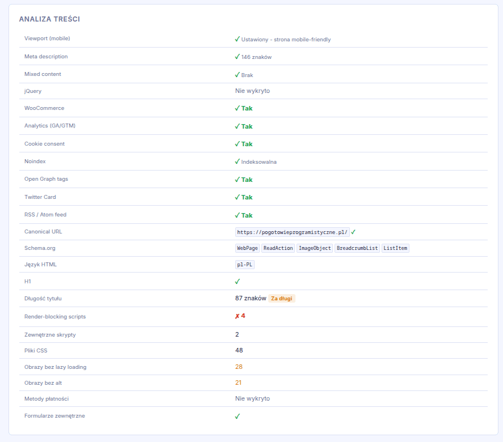Click the Analytics (GA/GTM) Tak checkmark

pos(238,126)
